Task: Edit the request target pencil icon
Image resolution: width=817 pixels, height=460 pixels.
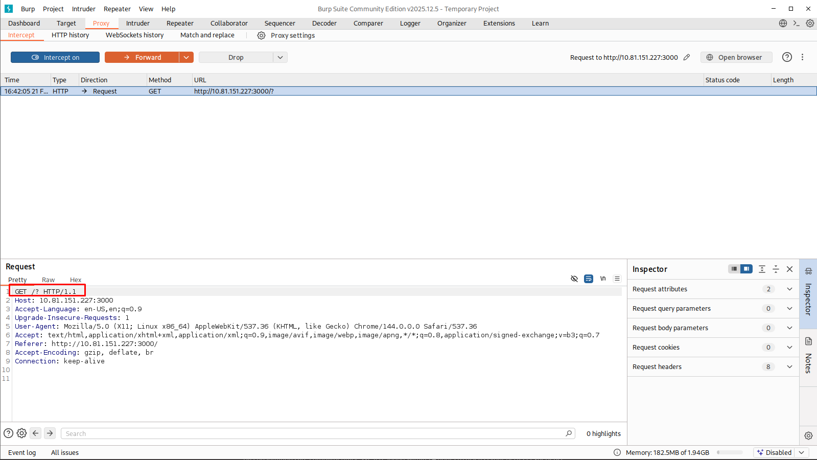Action: point(687,57)
